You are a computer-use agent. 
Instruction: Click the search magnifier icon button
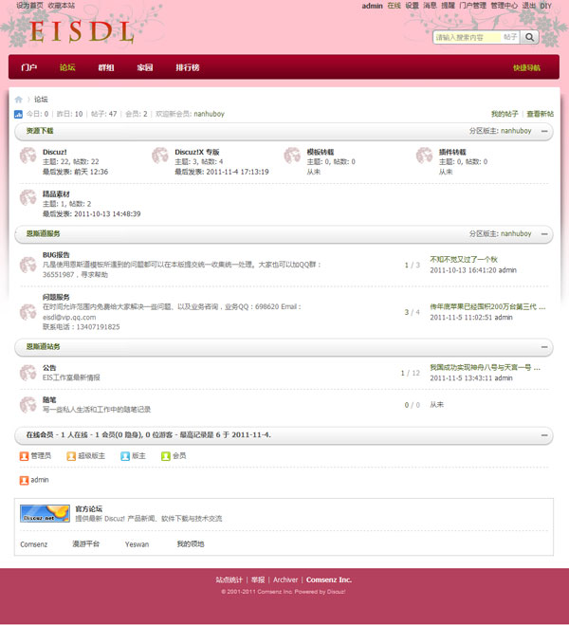click(x=529, y=37)
